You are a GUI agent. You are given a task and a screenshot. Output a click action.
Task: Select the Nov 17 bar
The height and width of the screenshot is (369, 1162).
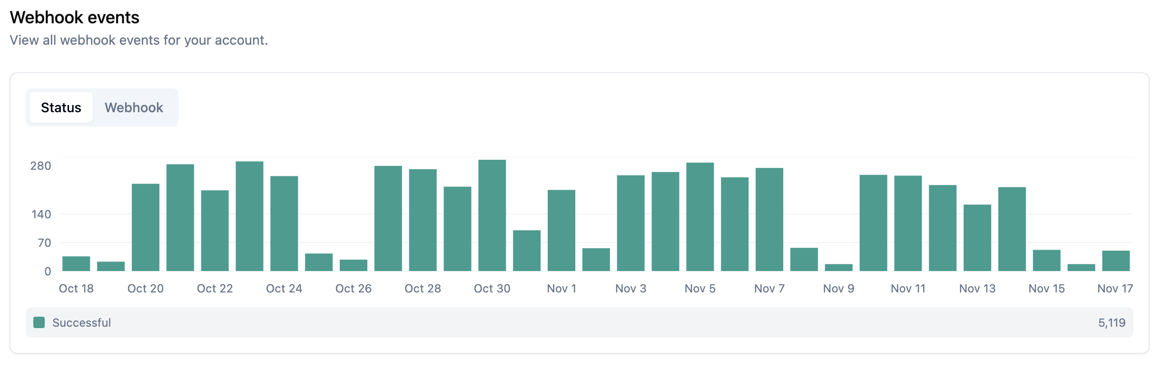1116,261
